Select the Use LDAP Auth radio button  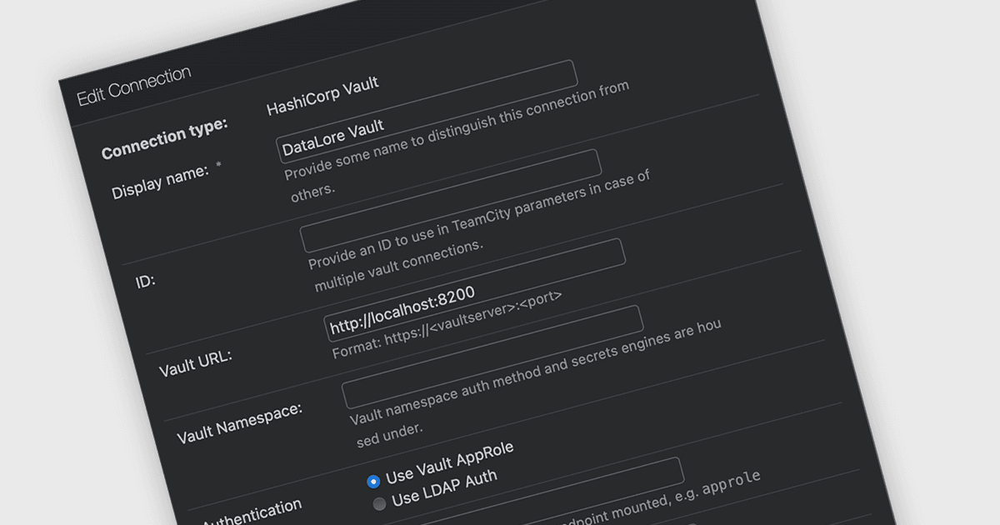click(379, 503)
